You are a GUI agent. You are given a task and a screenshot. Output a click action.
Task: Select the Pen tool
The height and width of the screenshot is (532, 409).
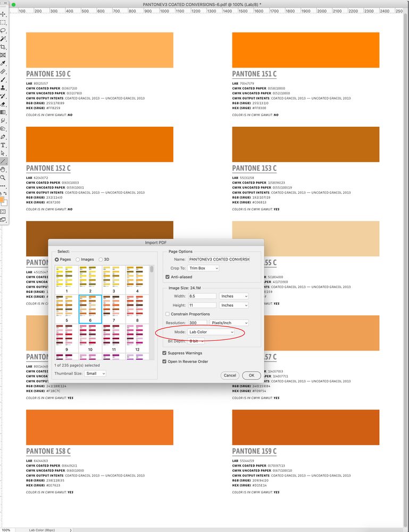click(3, 137)
